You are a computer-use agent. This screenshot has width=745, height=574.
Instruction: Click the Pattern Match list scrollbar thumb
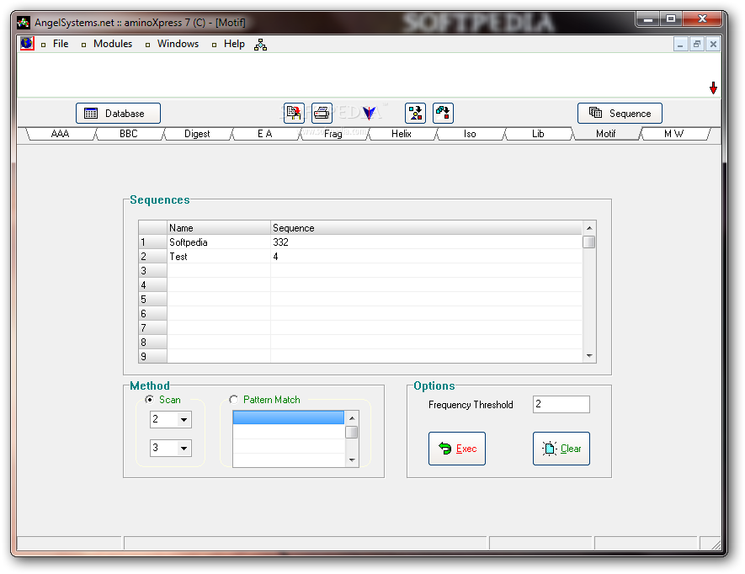(x=352, y=432)
